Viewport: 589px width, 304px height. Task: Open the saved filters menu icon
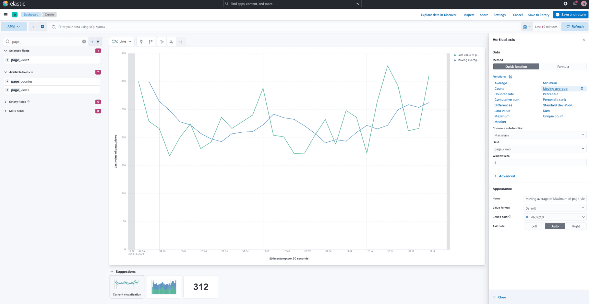[x=33, y=26]
